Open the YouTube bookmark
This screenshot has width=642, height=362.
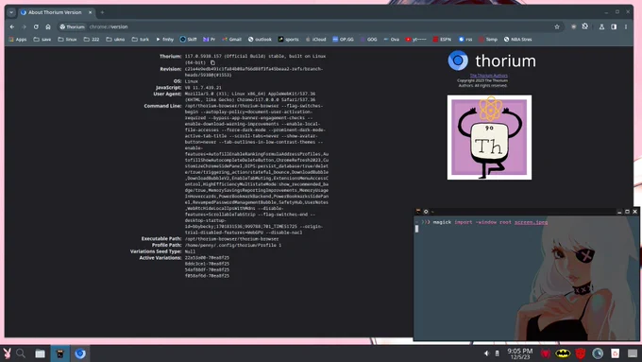click(x=416, y=40)
